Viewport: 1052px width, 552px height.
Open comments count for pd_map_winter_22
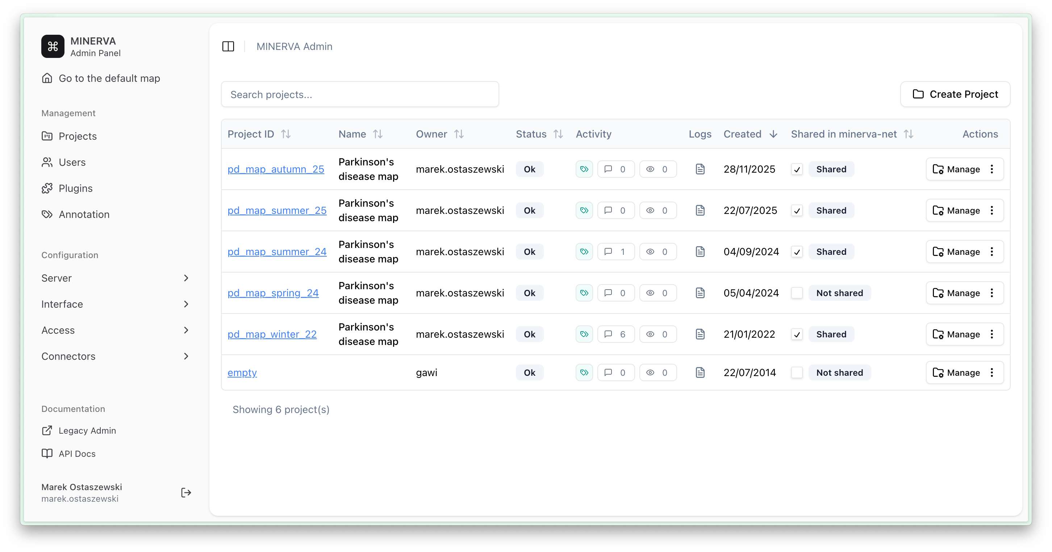click(615, 334)
